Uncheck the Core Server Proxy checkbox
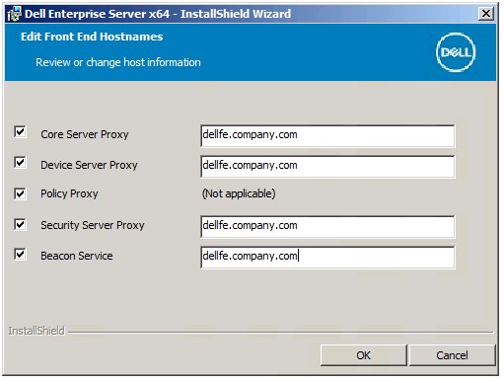The image size is (504, 381). pyautogui.click(x=20, y=132)
